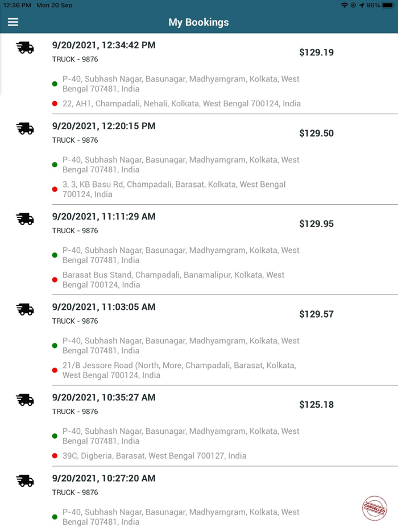
Task: Tap drop address 22, AH1, Champadali
Action: [x=181, y=103]
